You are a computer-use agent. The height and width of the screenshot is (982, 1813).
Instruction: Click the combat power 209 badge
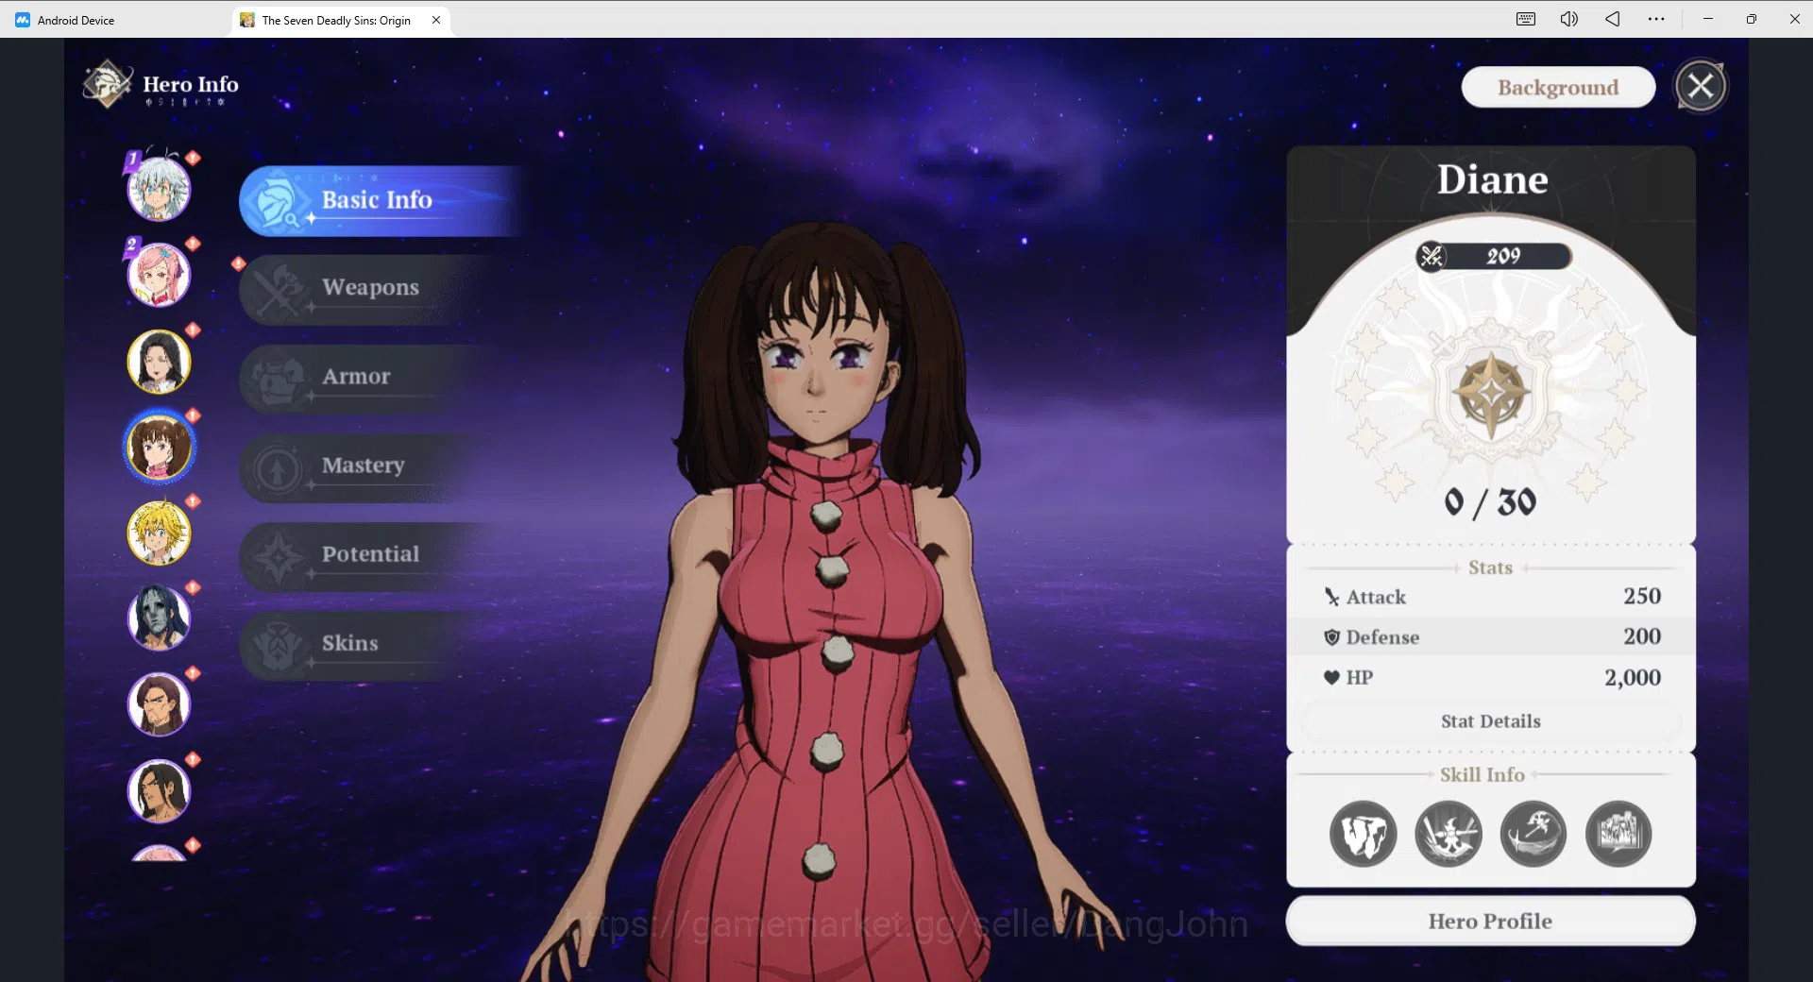point(1494,256)
